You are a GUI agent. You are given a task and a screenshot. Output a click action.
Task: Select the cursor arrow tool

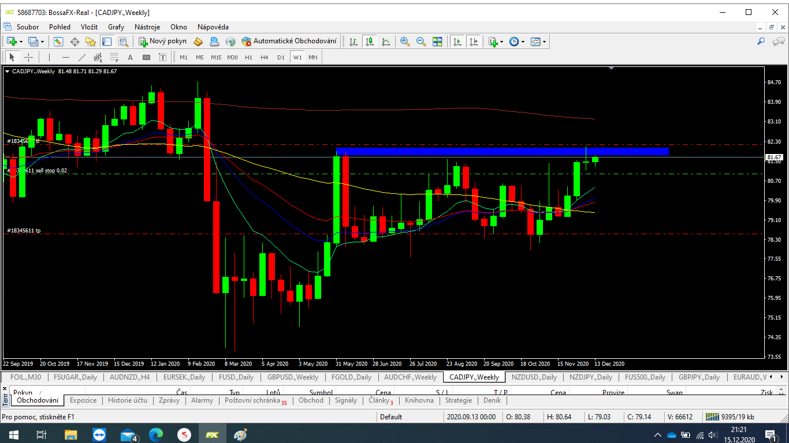[12, 57]
